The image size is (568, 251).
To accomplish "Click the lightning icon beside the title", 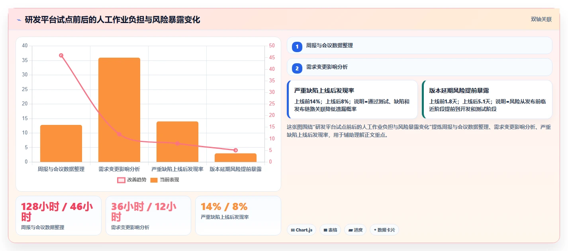I will coord(19,19).
